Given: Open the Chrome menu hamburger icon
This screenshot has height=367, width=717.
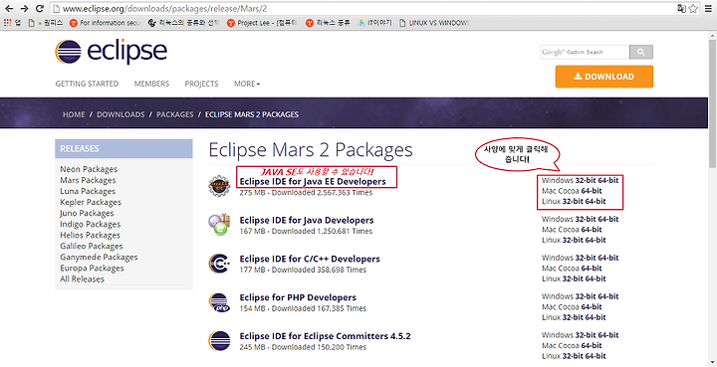Looking at the screenshot, I should [708, 8].
